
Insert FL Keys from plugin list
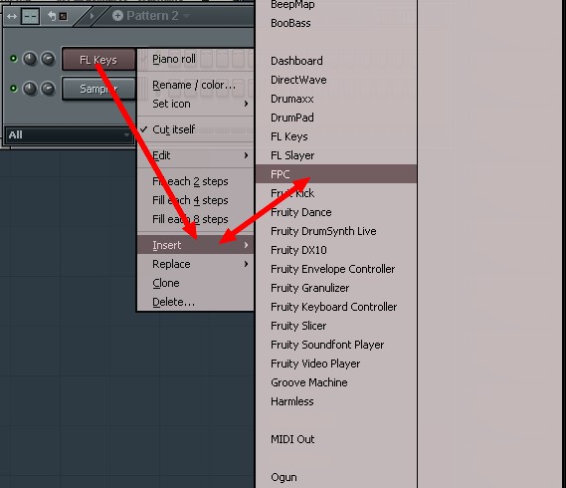tap(336, 136)
